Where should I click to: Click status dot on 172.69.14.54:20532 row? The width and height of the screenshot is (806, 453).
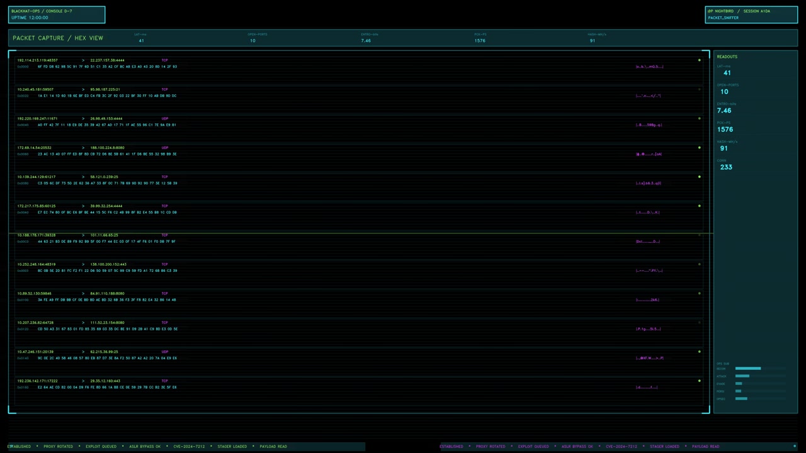pyautogui.click(x=699, y=148)
